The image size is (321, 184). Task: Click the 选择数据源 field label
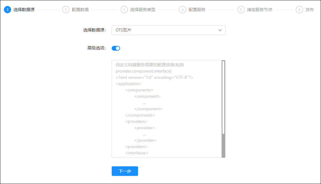(x=94, y=30)
